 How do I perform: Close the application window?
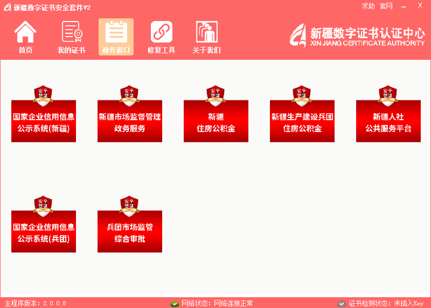420,5
